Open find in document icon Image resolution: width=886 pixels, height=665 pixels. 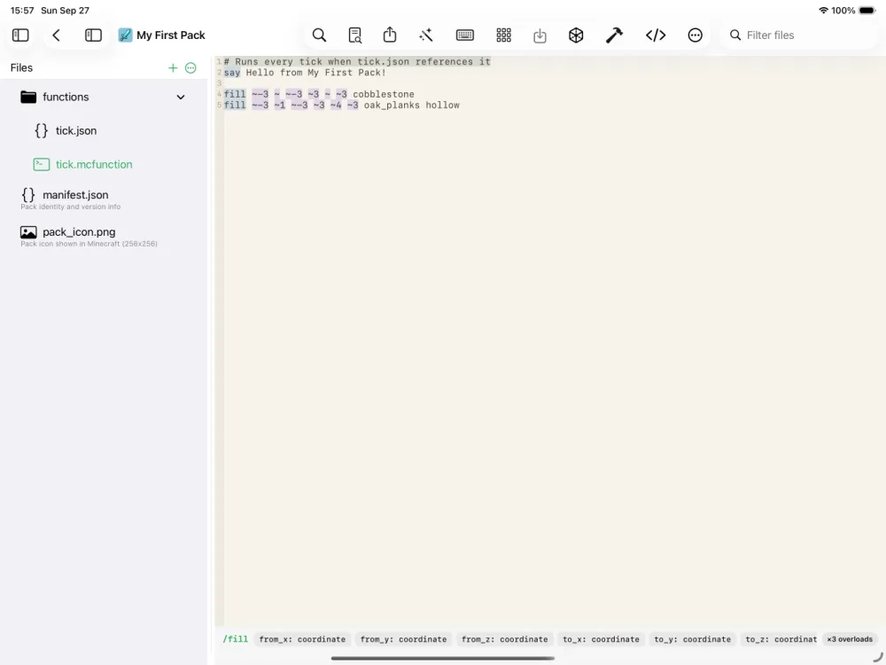[x=355, y=35]
